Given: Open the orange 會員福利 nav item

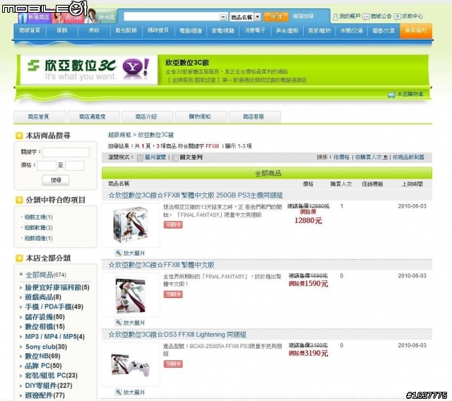Looking at the screenshot, I should pos(416,30).
